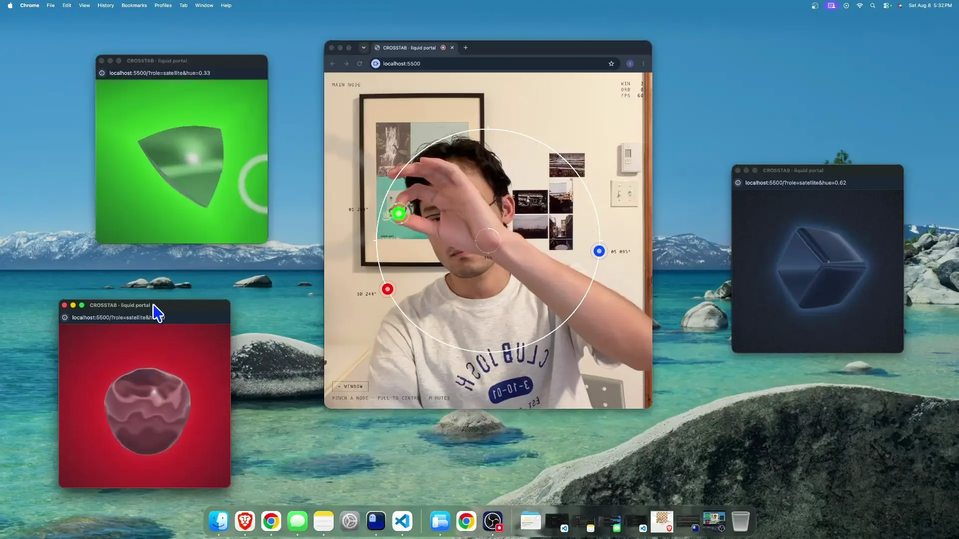The width and height of the screenshot is (959, 539).
Task: Reload the main CROSSTAB page
Action: point(360,63)
